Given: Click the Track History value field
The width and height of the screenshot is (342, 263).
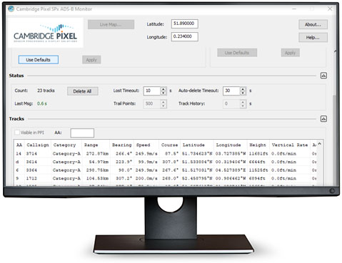Looking at the screenshot, I should 231,104.
